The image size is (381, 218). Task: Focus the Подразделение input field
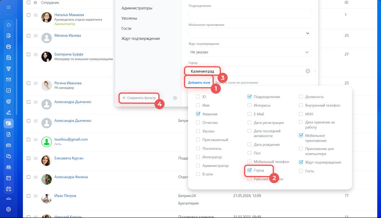(250, 14)
